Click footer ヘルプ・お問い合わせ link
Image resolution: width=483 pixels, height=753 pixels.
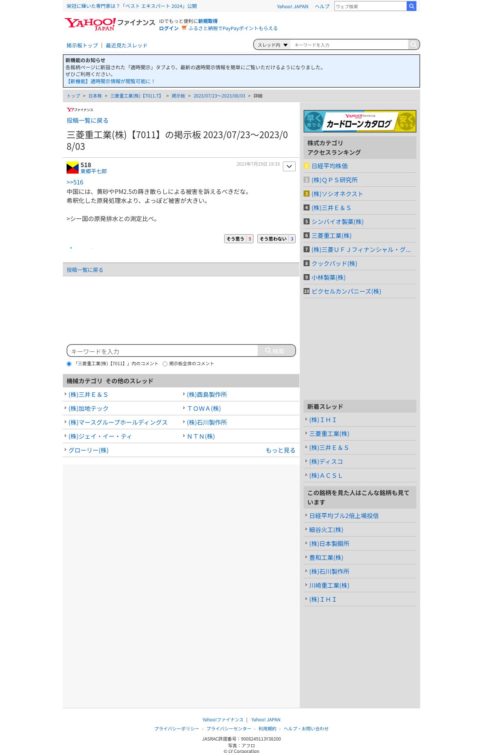click(x=306, y=729)
